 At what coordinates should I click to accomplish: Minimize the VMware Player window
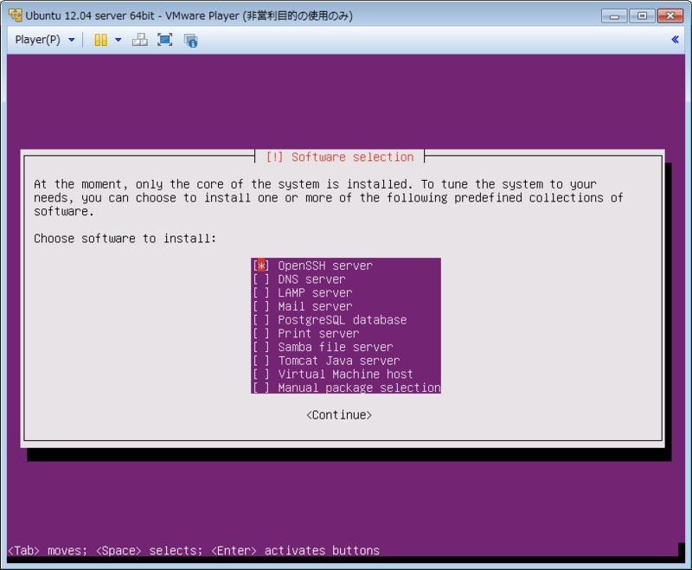[x=614, y=16]
